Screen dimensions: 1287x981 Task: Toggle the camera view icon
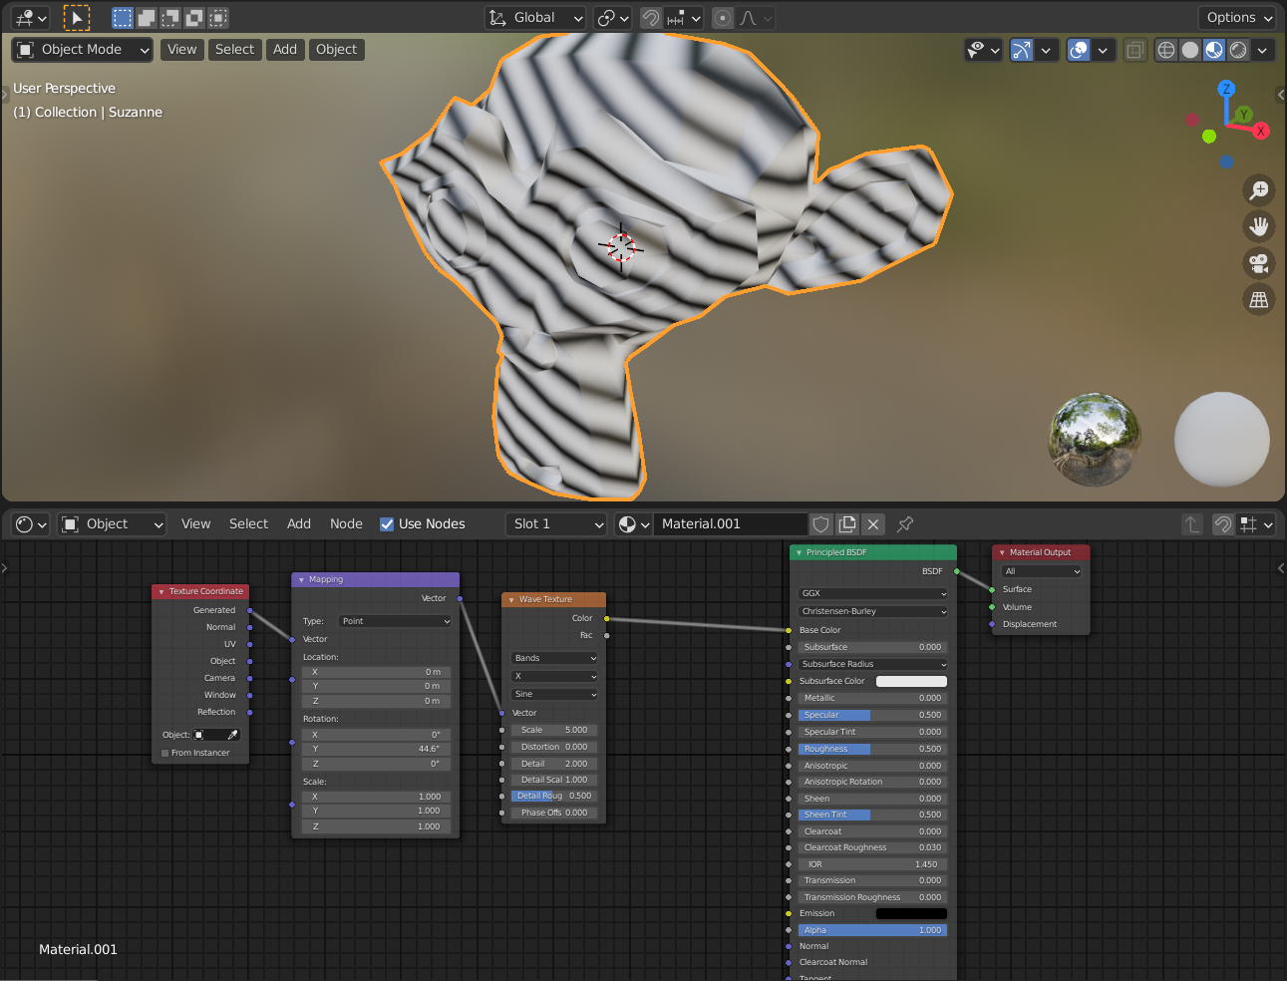tap(1260, 263)
